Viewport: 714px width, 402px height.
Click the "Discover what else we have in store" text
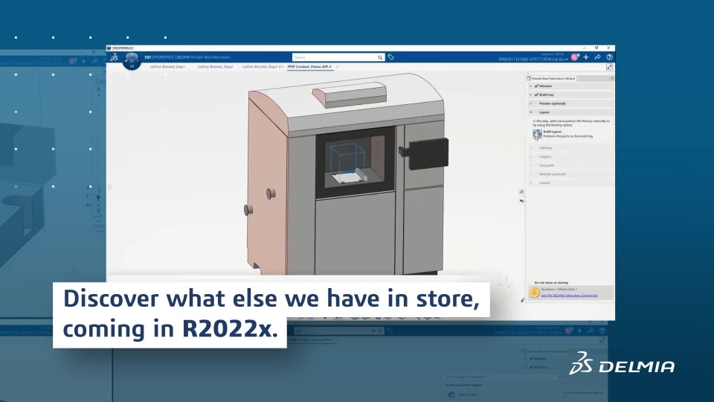click(x=271, y=299)
